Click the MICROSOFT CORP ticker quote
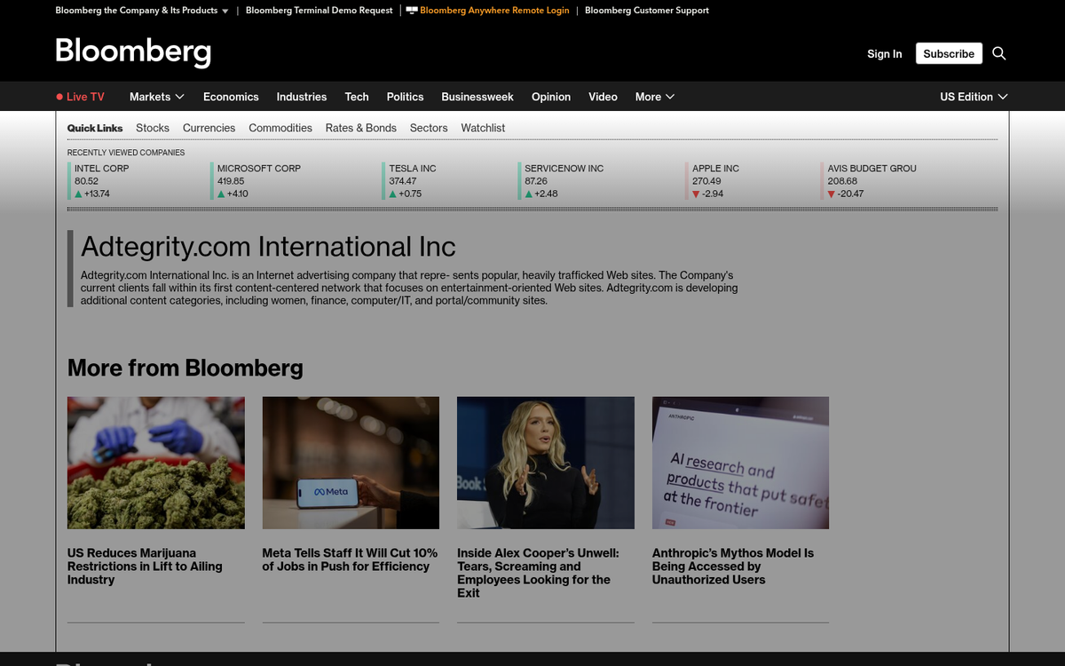Image resolution: width=1065 pixels, height=666 pixels. [x=257, y=180]
